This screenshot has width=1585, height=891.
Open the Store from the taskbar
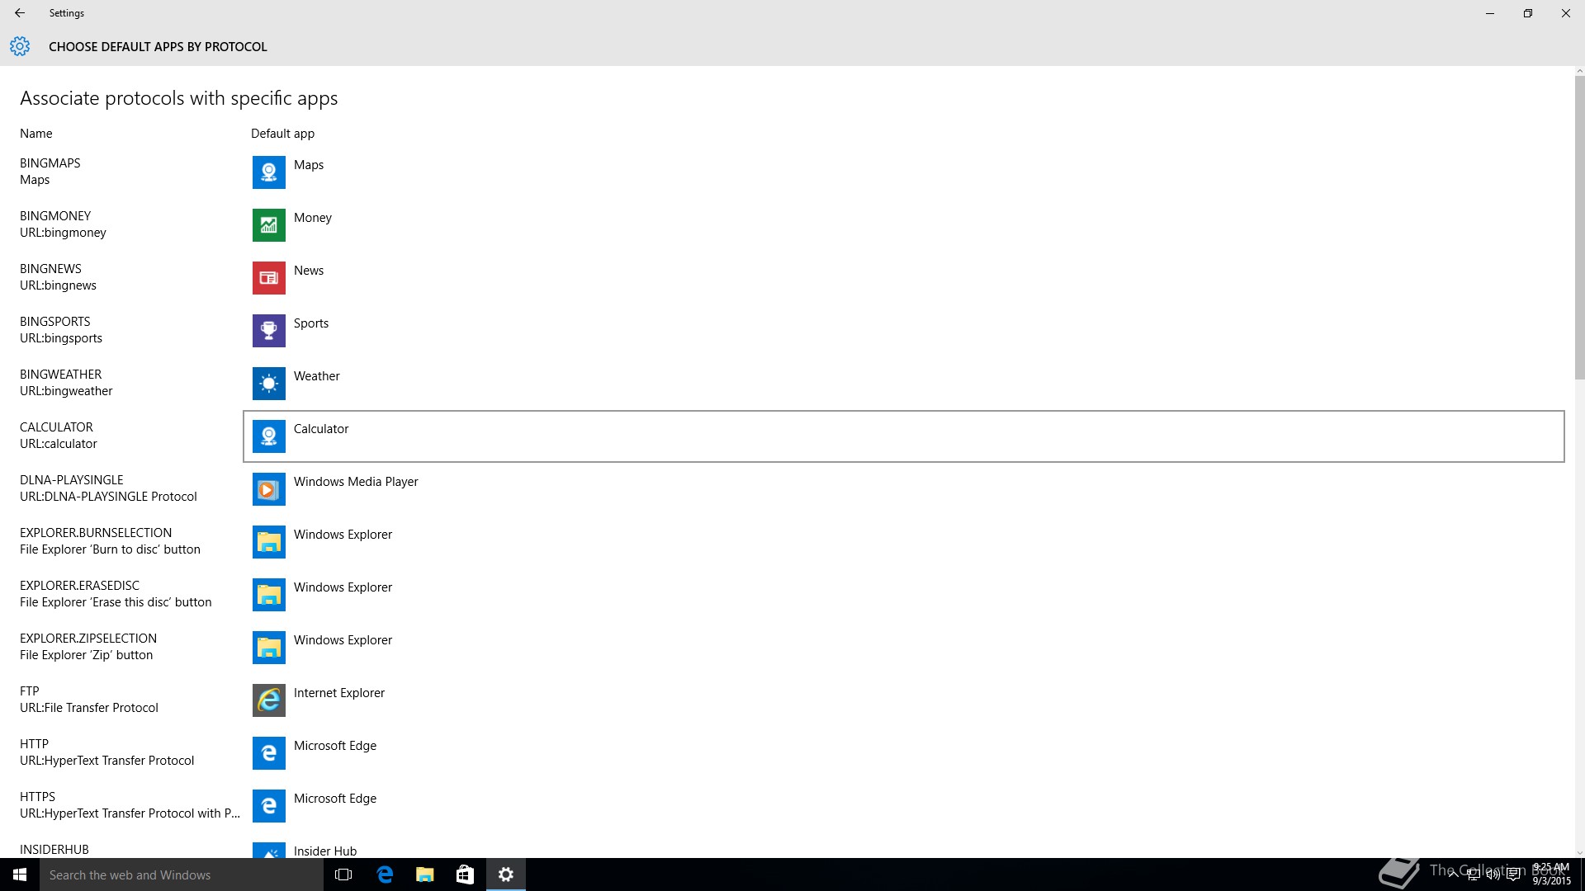pos(465,874)
